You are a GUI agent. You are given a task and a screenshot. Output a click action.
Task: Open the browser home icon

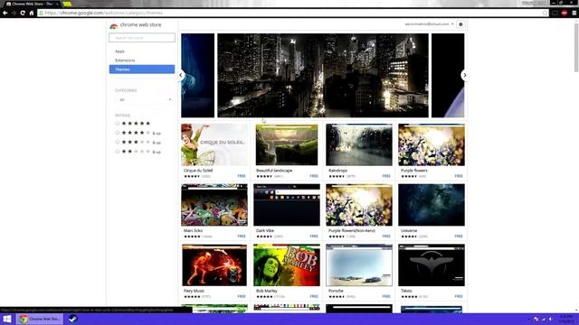(x=32, y=13)
